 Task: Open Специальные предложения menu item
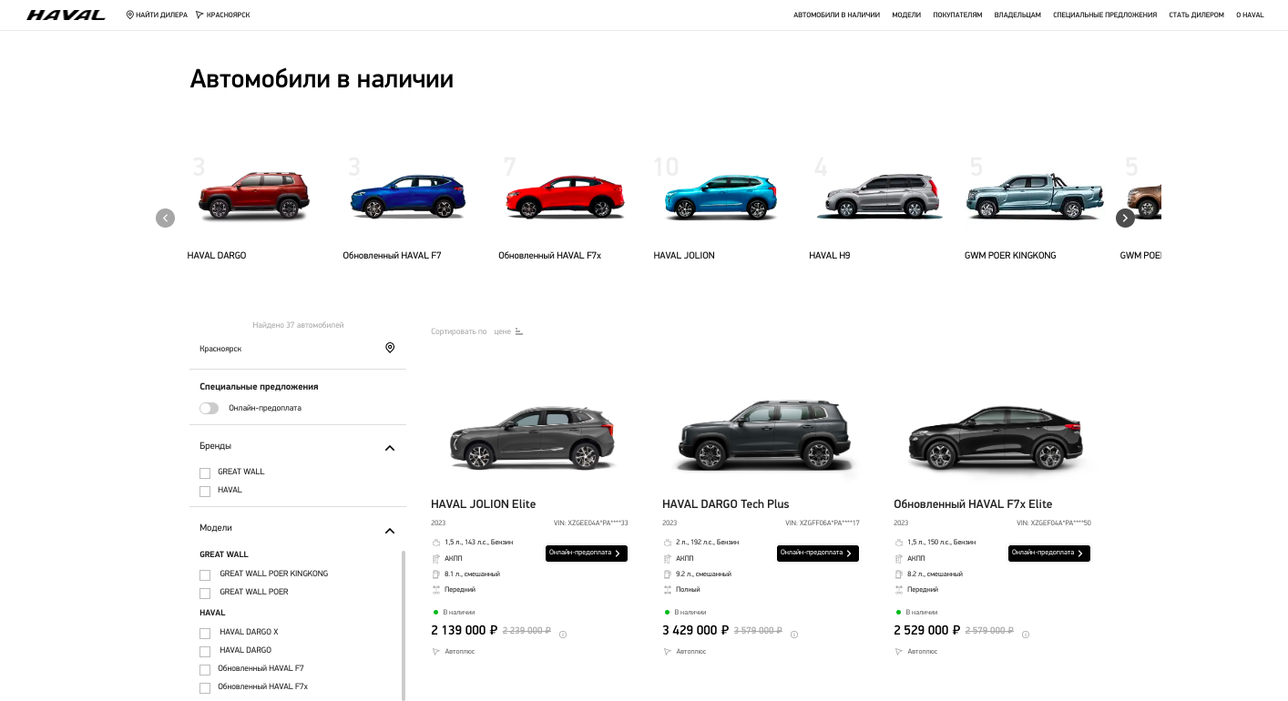coord(1105,15)
